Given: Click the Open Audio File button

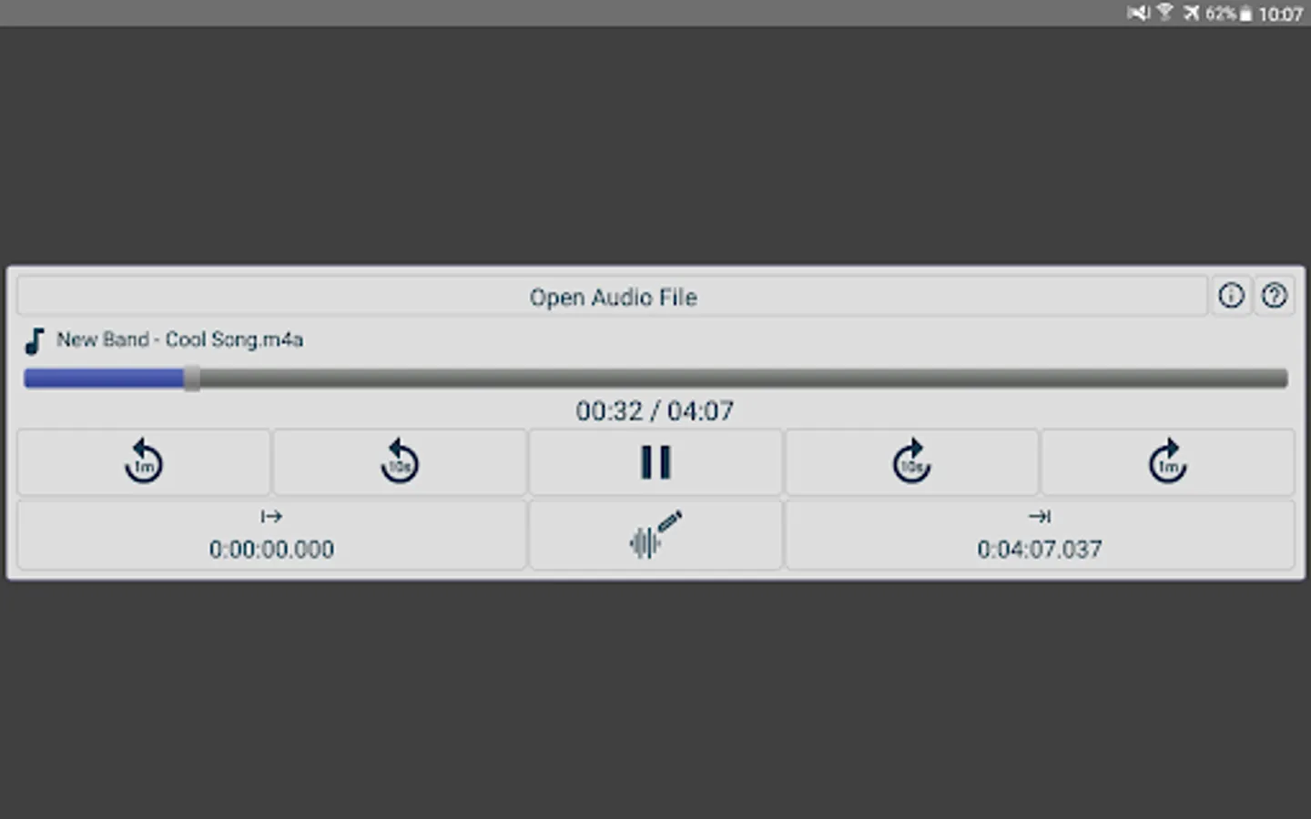Looking at the screenshot, I should coord(613,297).
